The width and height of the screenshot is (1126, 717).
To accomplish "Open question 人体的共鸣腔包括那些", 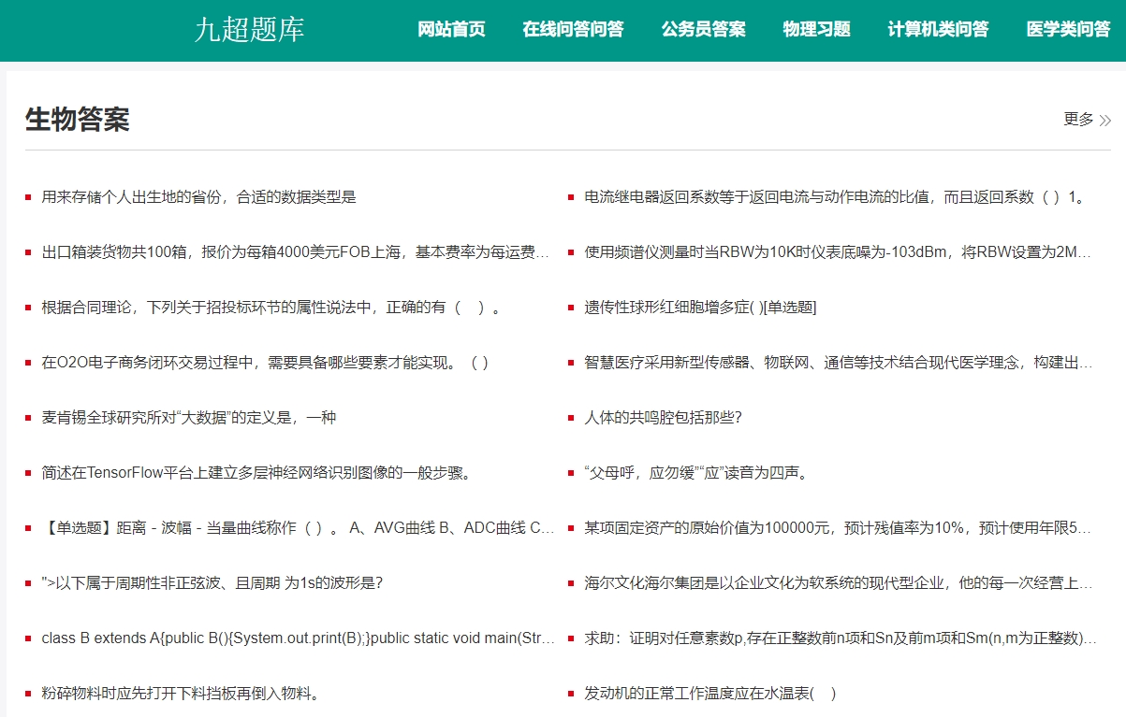I will click(663, 418).
